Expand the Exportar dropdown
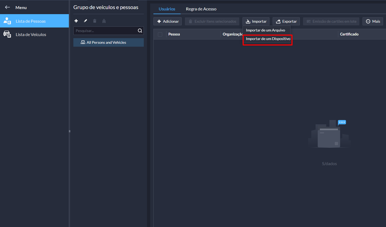This screenshot has height=227, width=386. tap(286, 21)
